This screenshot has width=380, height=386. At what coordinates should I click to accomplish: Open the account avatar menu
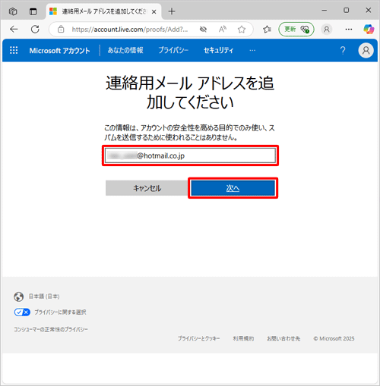pyautogui.click(x=366, y=50)
